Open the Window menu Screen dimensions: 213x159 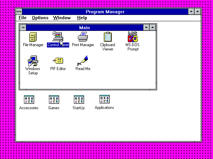tap(62, 18)
